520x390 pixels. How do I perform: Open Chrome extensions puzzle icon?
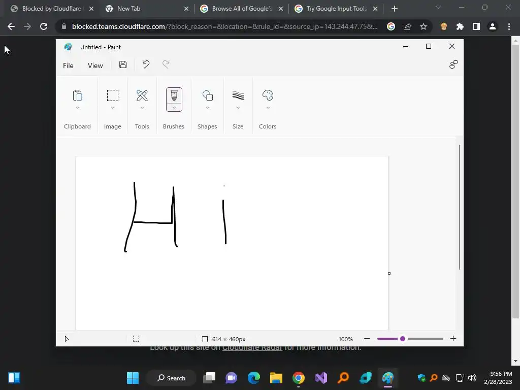pos(460,26)
